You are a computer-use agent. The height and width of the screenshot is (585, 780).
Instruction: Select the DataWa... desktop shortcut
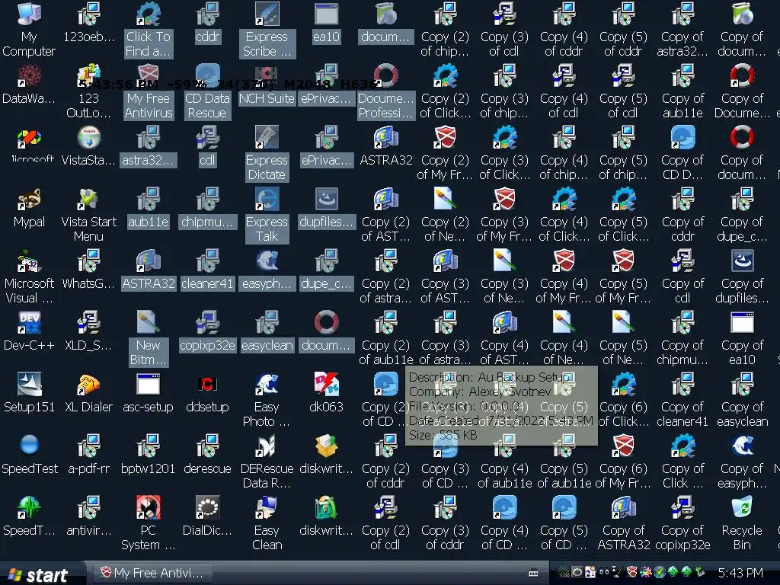coord(29,76)
